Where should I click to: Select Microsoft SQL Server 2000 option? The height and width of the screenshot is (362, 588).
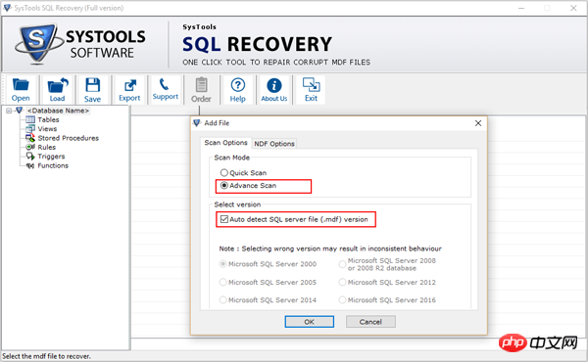point(222,264)
